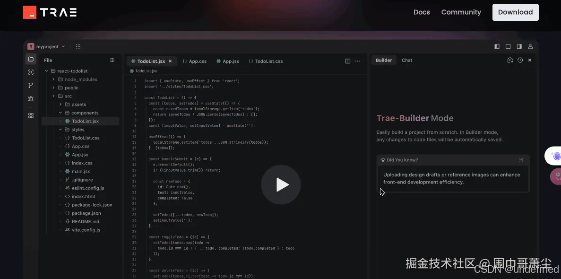Open the debug bug sidebar icon
Screen dimensions: 561x279
pyautogui.click(x=31, y=98)
